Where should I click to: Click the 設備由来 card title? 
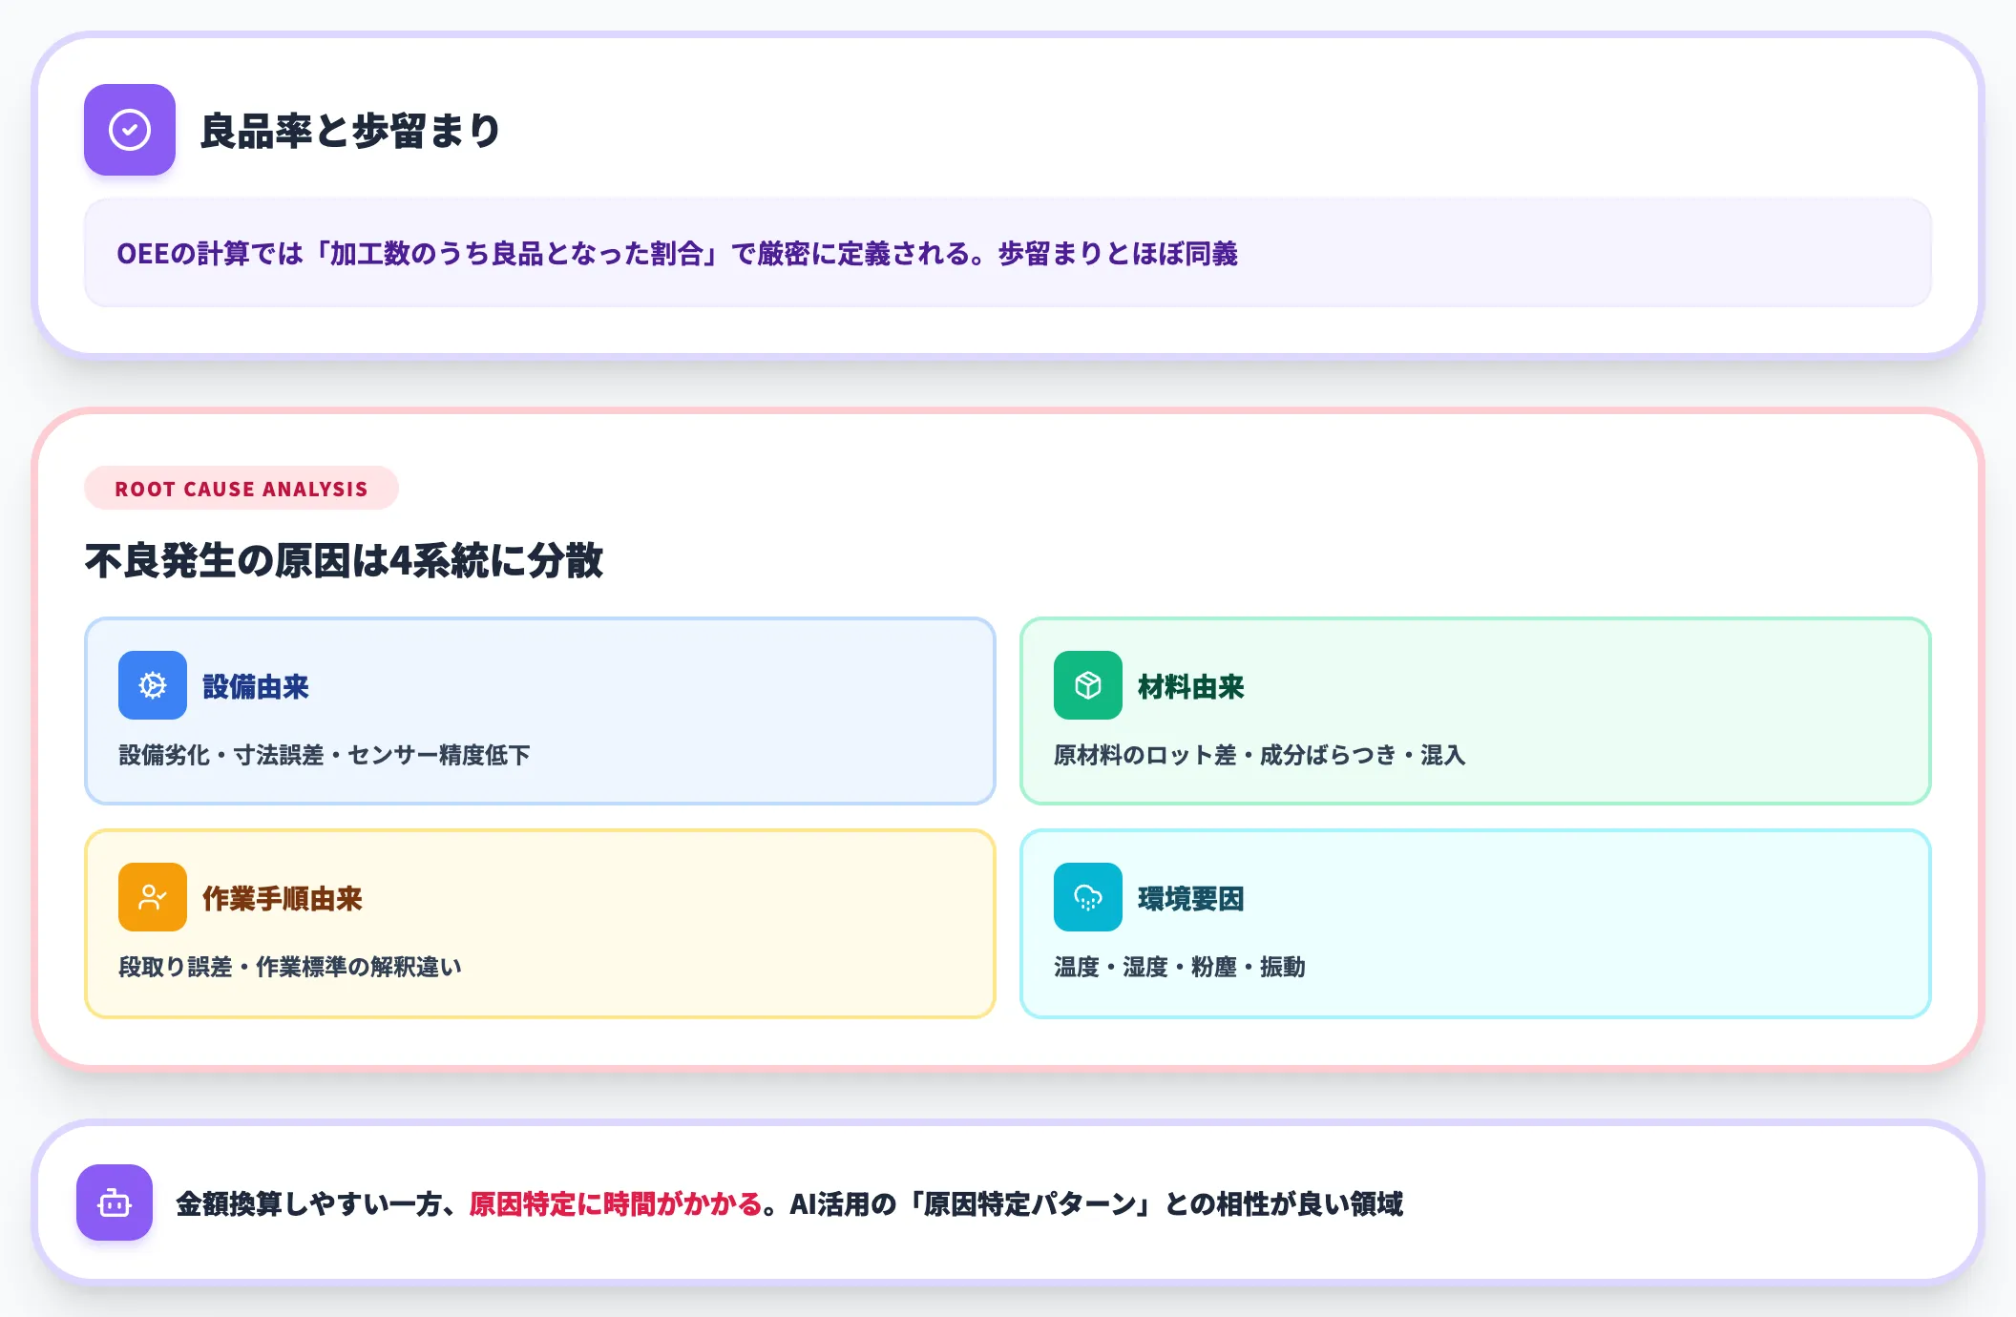256,687
